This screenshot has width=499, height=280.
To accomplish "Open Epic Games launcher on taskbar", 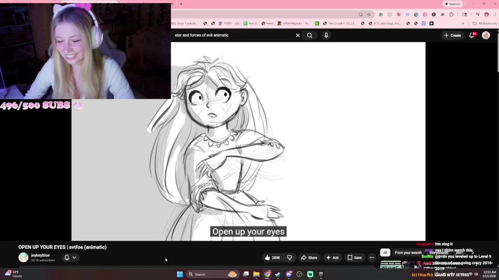I will [x=321, y=274].
